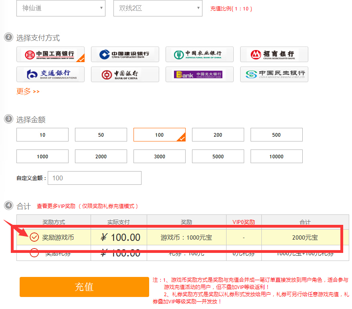This screenshot has width=352, height=309.
Task: Pick Agricultural Bank of China logo
Action: click(199, 55)
